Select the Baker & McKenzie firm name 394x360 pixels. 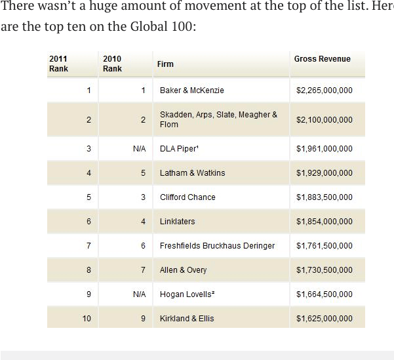point(191,90)
